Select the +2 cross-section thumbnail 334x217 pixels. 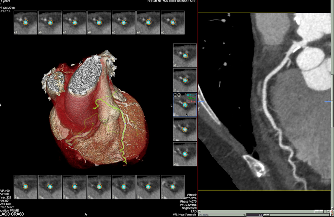[185, 55]
